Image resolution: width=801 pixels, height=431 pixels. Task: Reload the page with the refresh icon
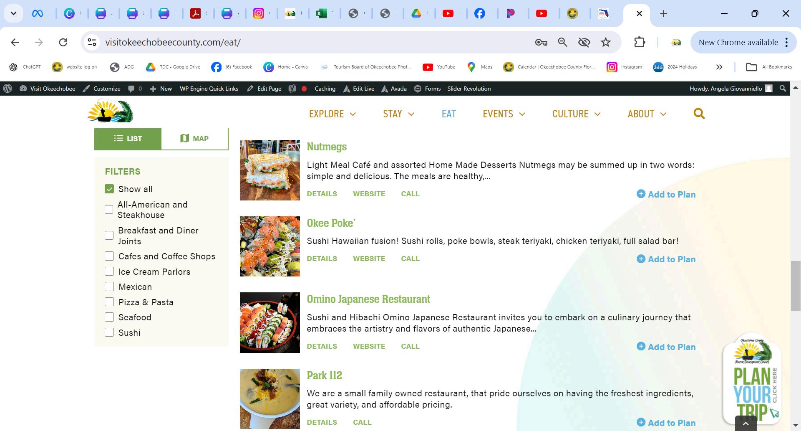(63, 42)
